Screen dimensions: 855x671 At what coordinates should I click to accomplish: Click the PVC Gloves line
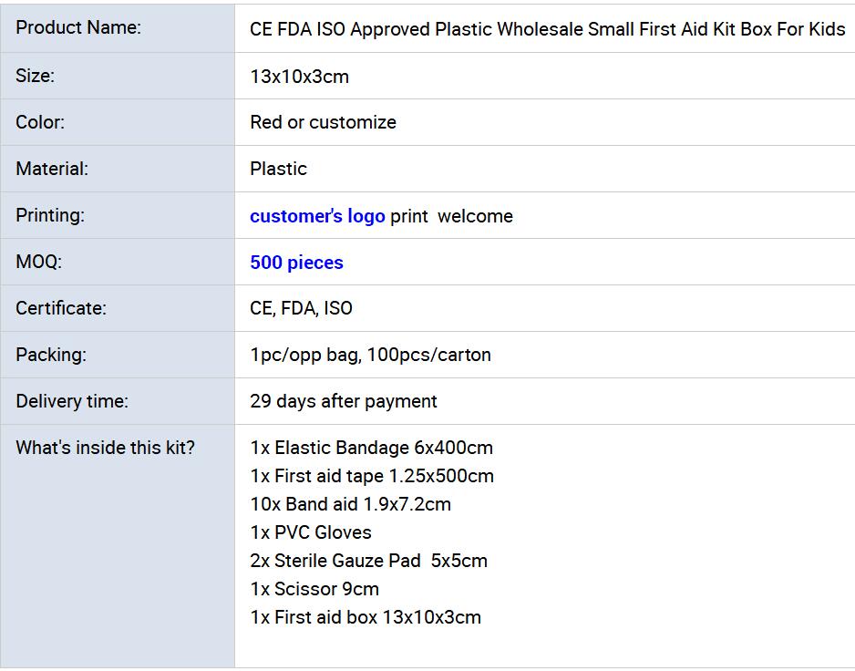311,532
